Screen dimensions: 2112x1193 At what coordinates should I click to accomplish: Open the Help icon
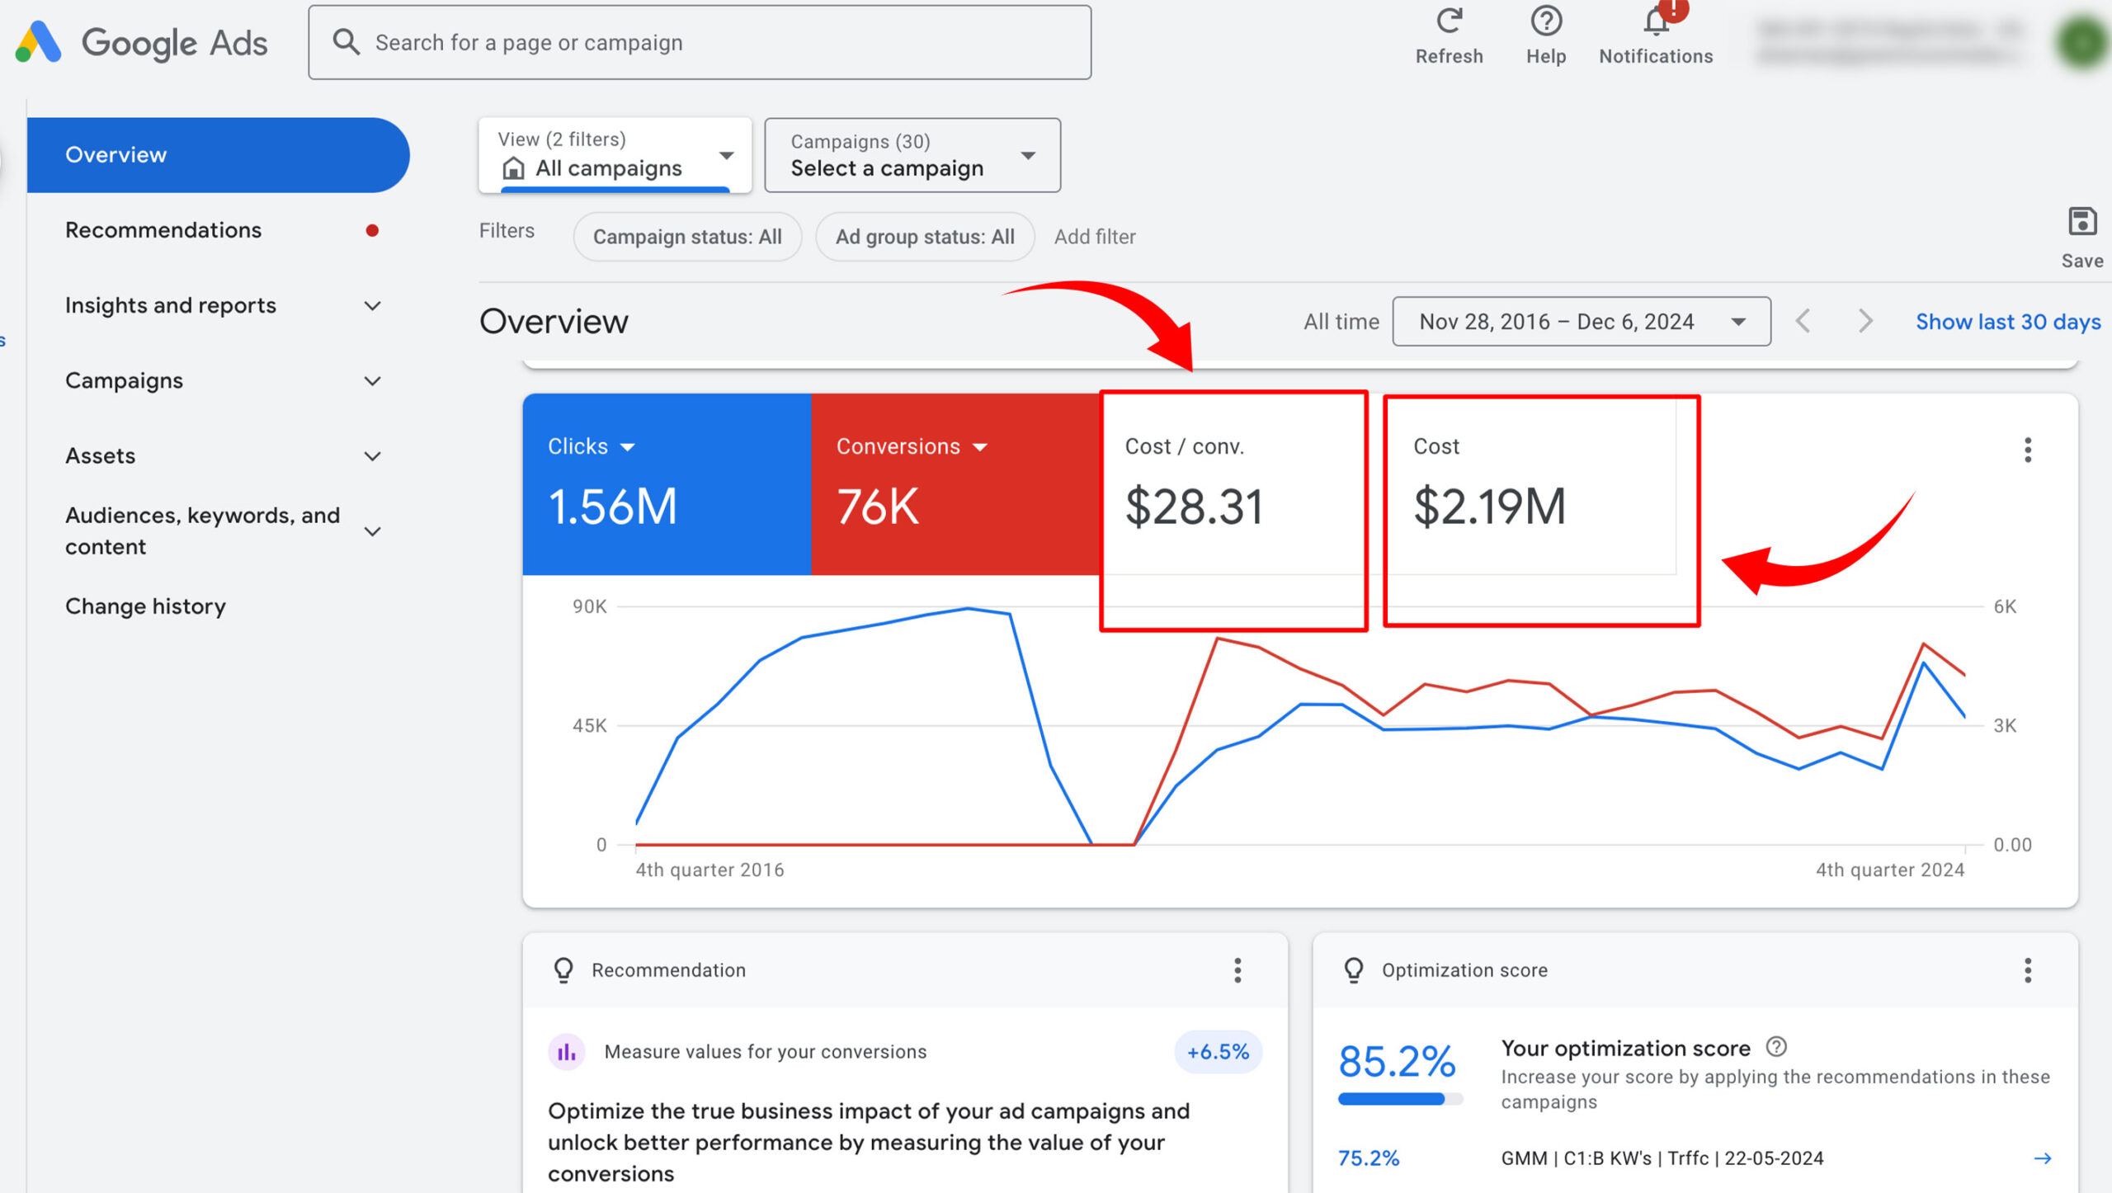coord(1545,21)
